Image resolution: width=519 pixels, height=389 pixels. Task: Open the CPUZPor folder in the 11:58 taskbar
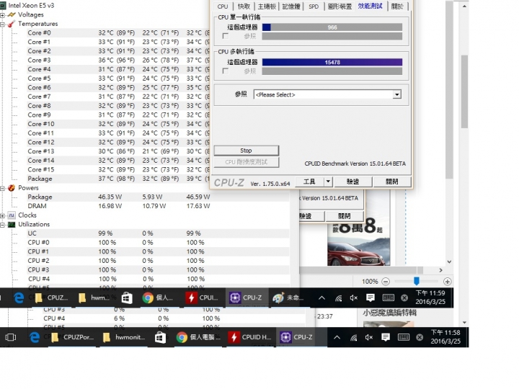(73, 337)
